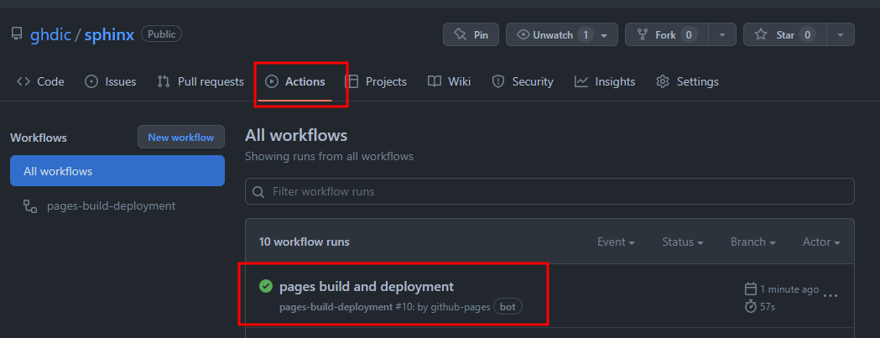Screen dimensions: 880x338
Task: Switch to the Code tab
Action: point(40,82)
